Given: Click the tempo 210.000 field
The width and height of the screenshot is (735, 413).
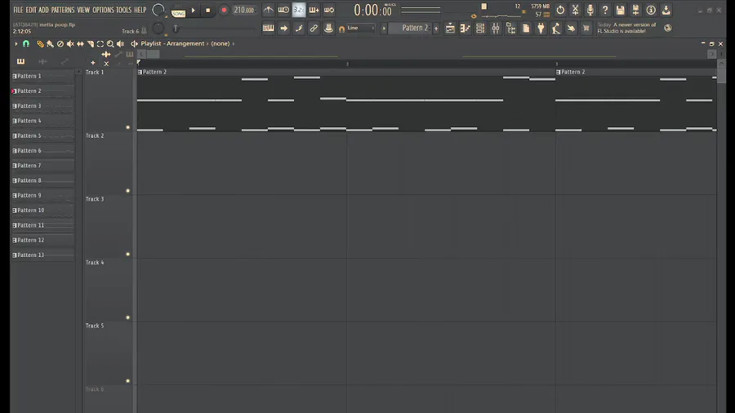Looking at the screenshot, I should pos(243,10).
